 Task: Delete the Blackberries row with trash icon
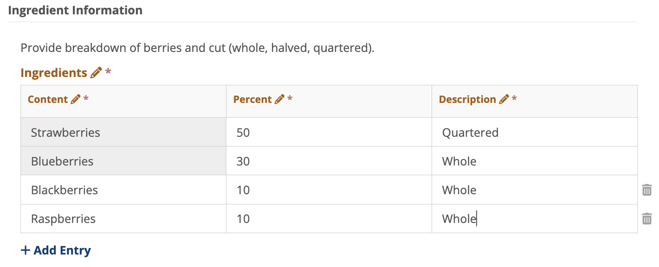click(x=647, y=190)
